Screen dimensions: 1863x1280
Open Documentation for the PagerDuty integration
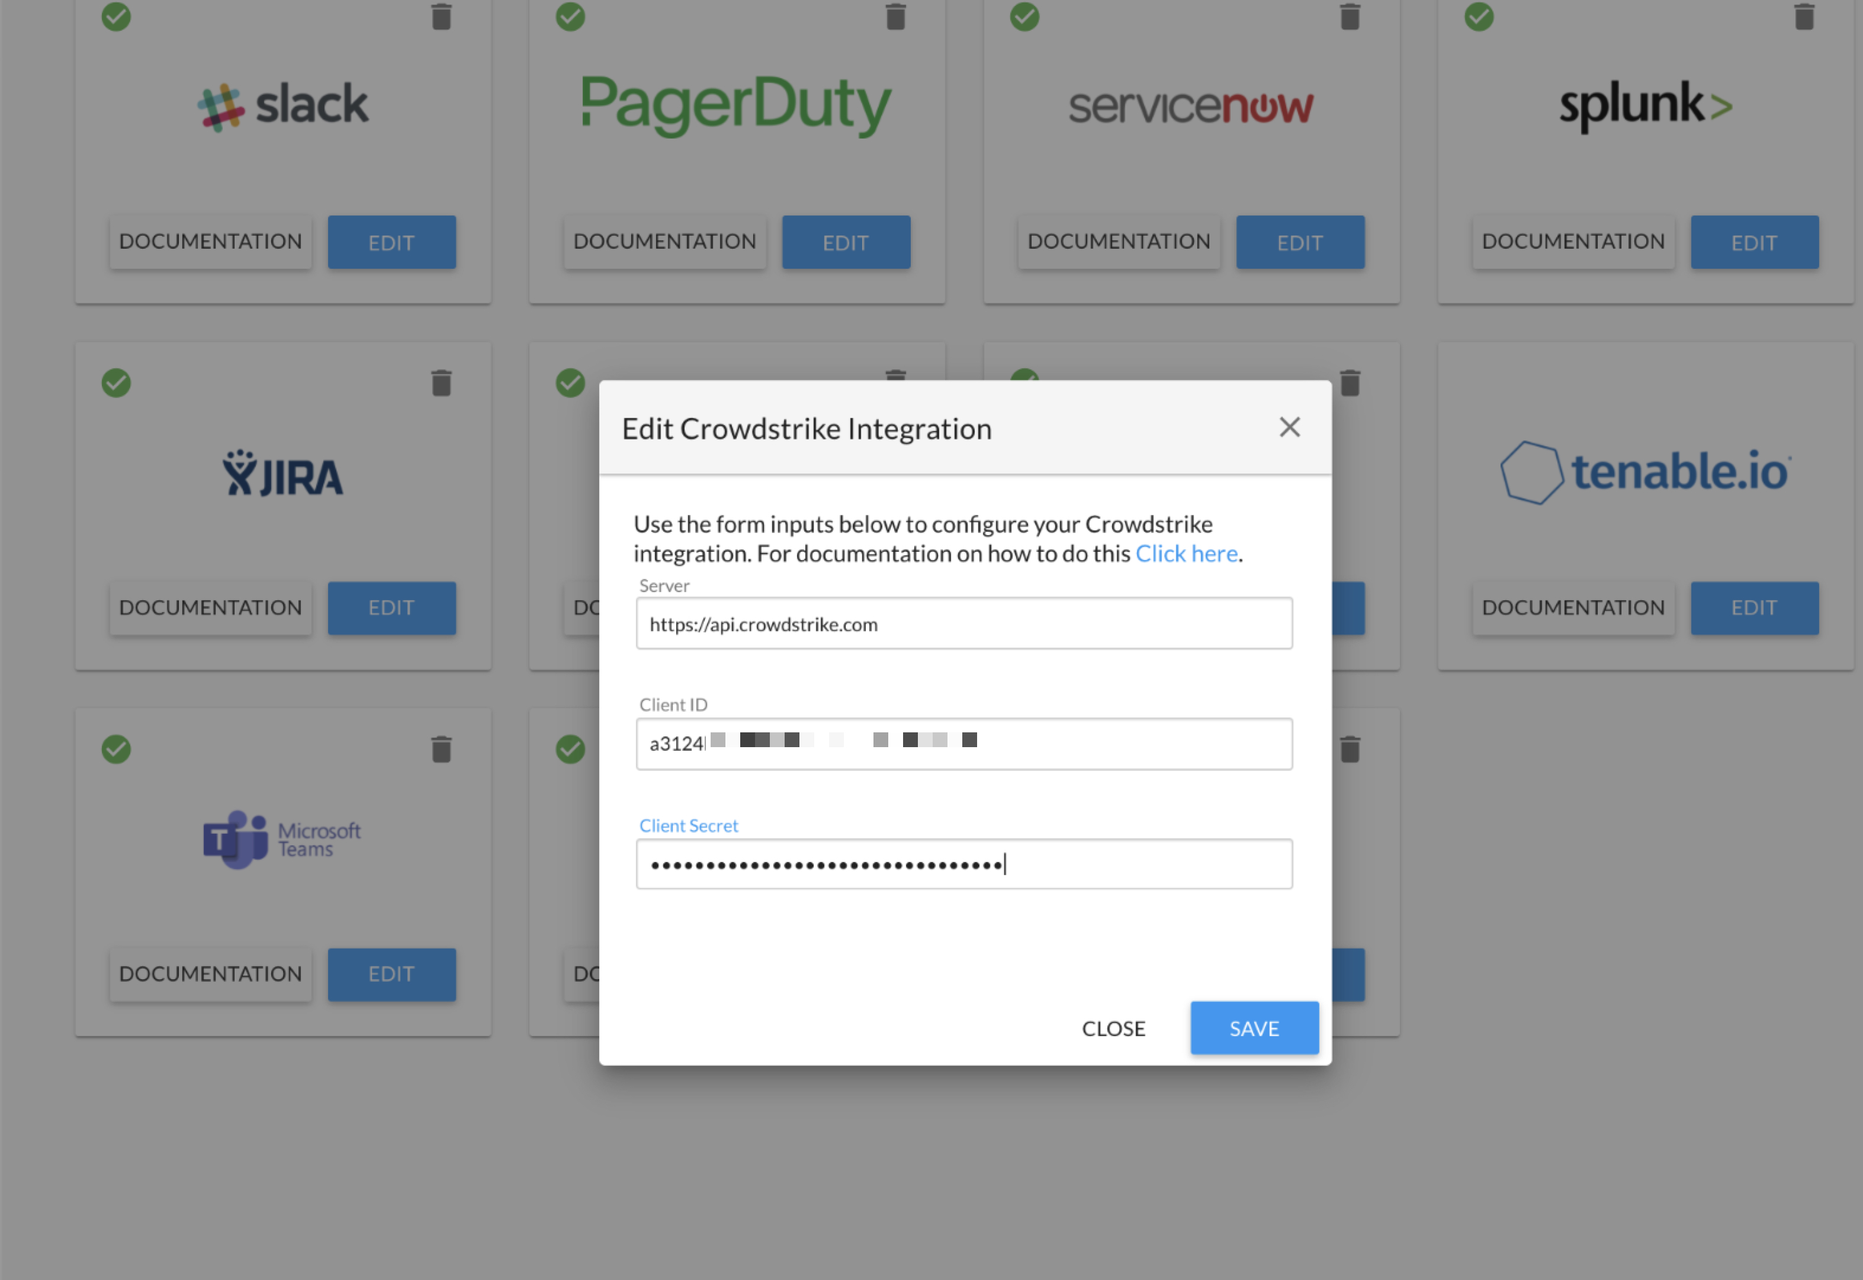pyautogui.click(x=664, y=242)
